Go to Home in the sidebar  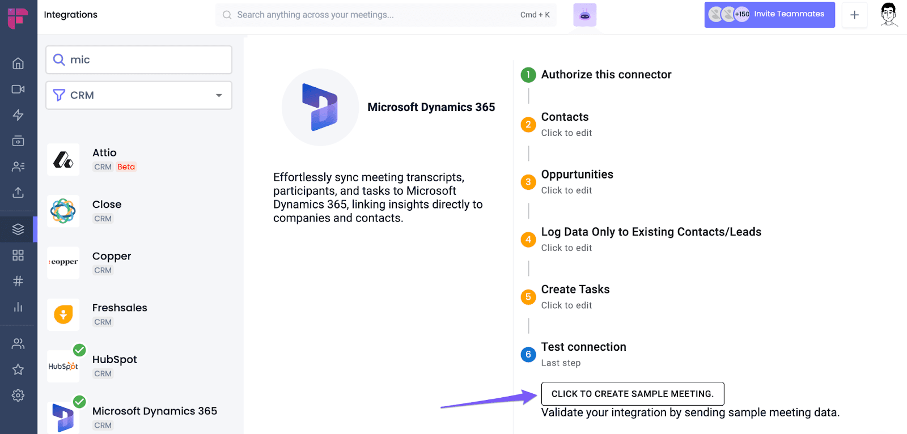(x=18, y=63)
